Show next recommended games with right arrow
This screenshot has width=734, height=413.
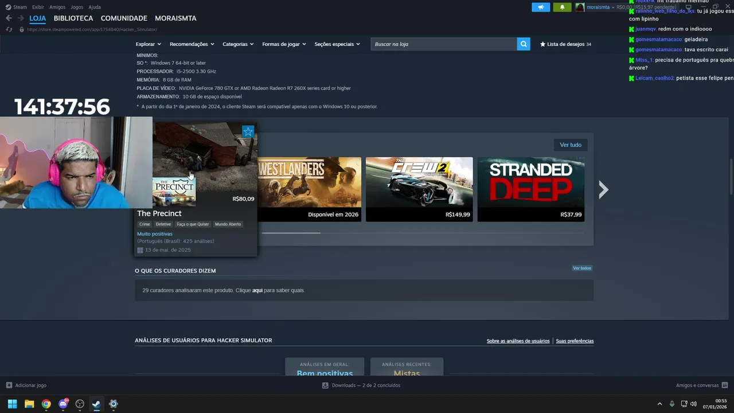click(603, 189)
